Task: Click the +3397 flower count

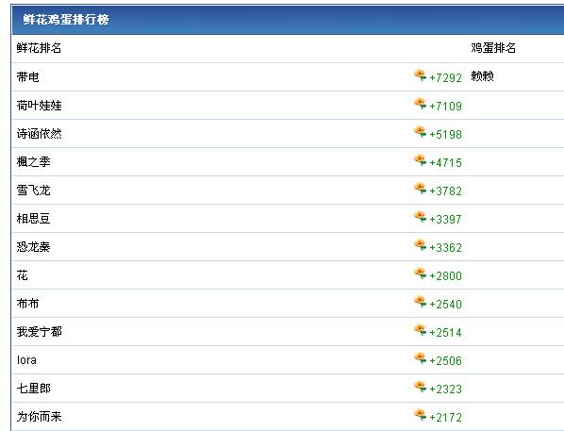Action: (446, 220)
